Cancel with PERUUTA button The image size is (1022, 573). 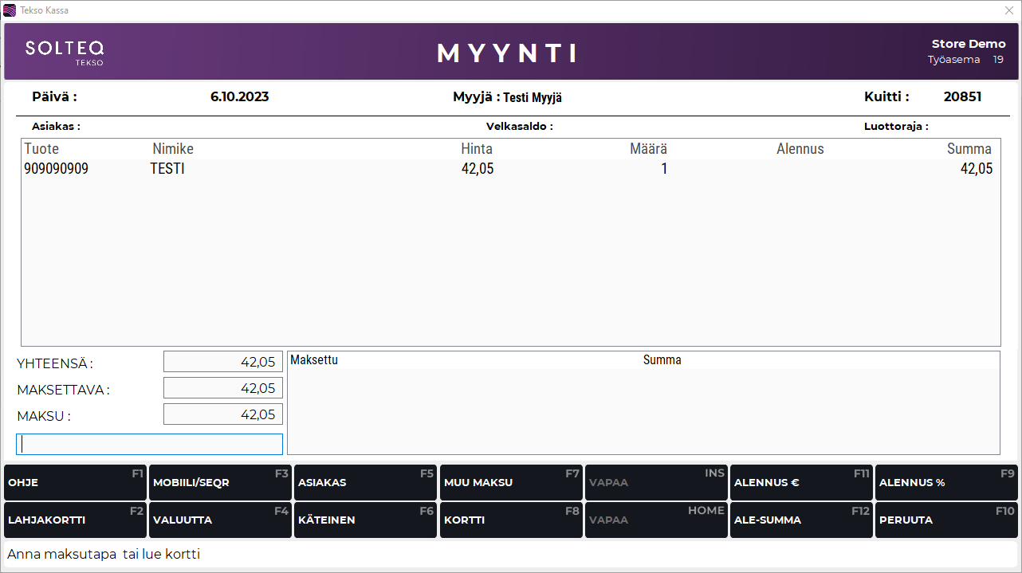tap(945, 520)
